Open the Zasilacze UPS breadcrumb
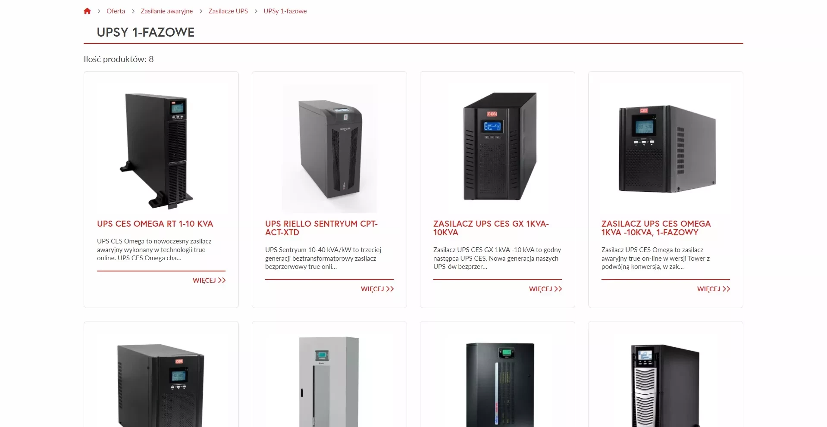 click(228, 11)
